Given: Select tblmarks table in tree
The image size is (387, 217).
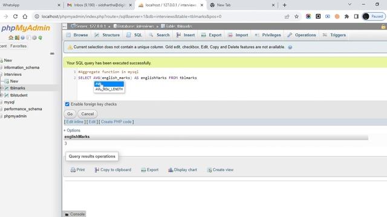Looking at the screenshot, I should [x=18, y=88].
